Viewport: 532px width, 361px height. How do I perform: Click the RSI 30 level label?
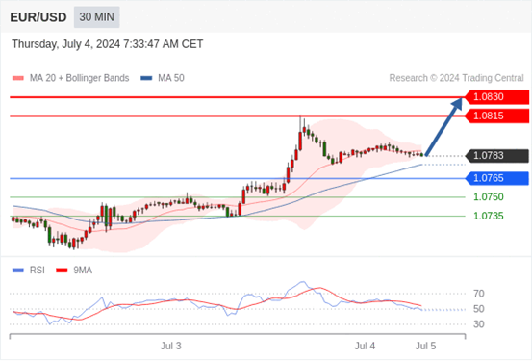(479, 324)
